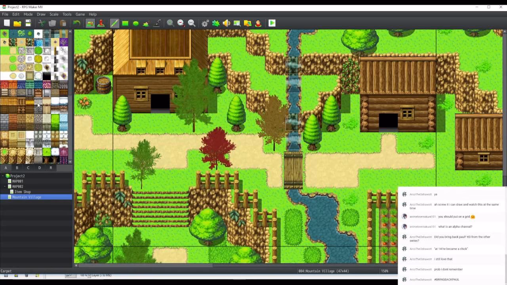Select Item Shop map
The width and height of the screenshot is (507, 285).
(22, 192)
